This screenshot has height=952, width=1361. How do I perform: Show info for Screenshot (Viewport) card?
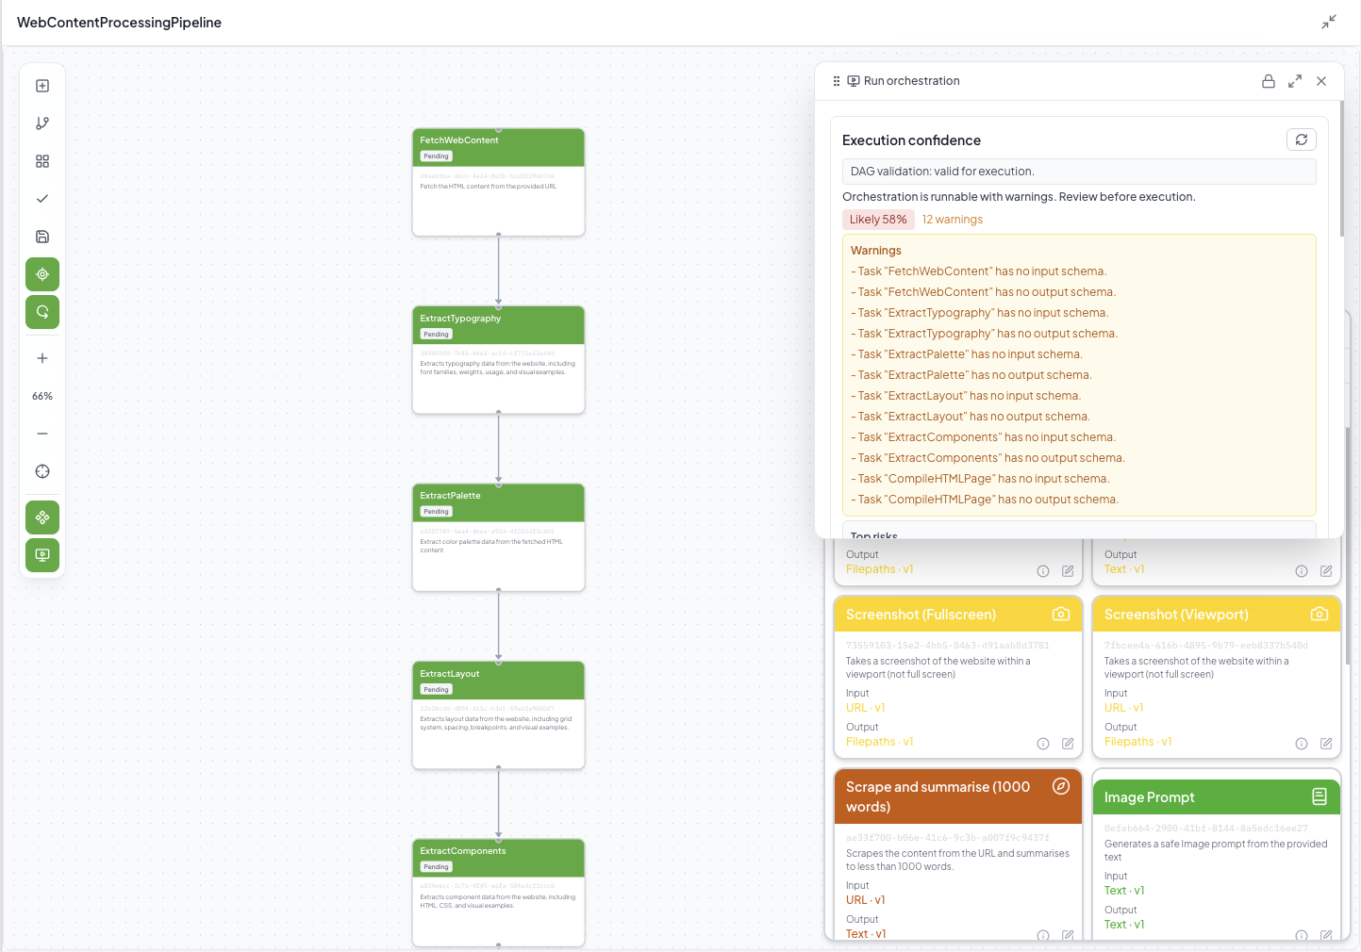1302,744
